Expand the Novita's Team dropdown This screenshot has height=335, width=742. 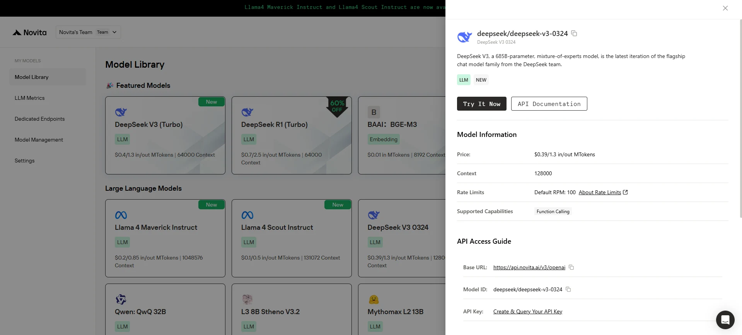pos(88,32)
